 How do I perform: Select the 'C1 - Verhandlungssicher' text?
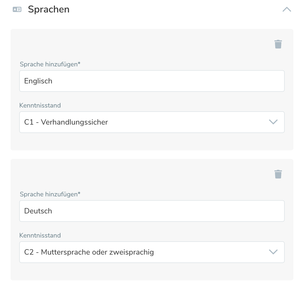66,122
